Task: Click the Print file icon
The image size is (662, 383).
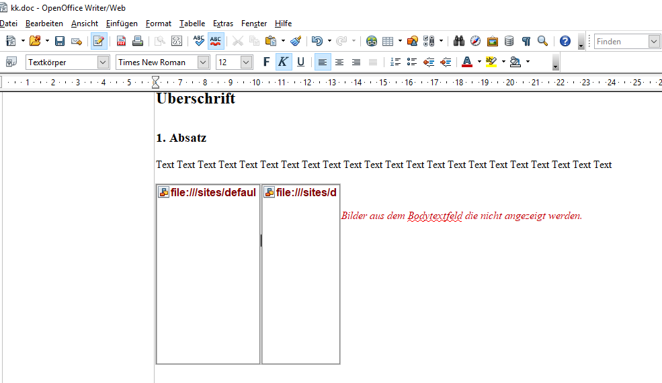Action: click(138, 41)
